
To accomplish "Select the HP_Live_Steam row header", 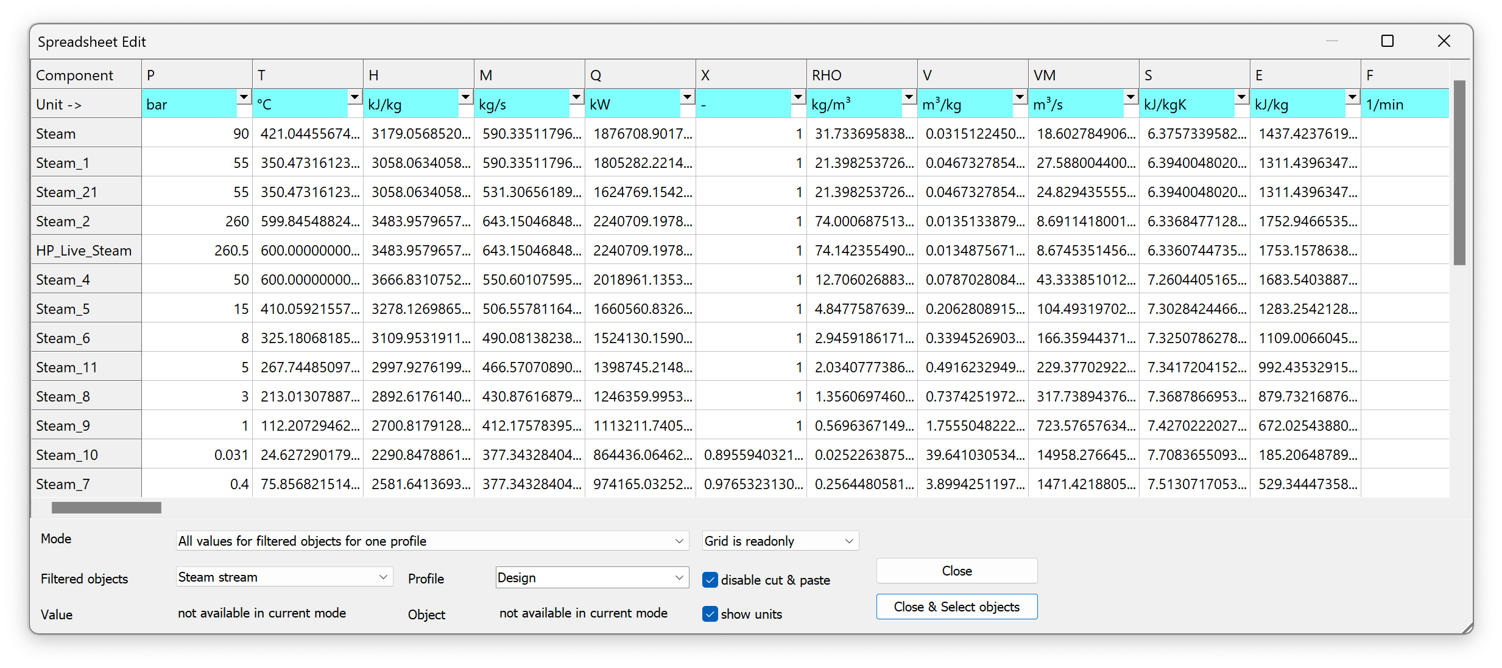I will [x=86, y=251].
